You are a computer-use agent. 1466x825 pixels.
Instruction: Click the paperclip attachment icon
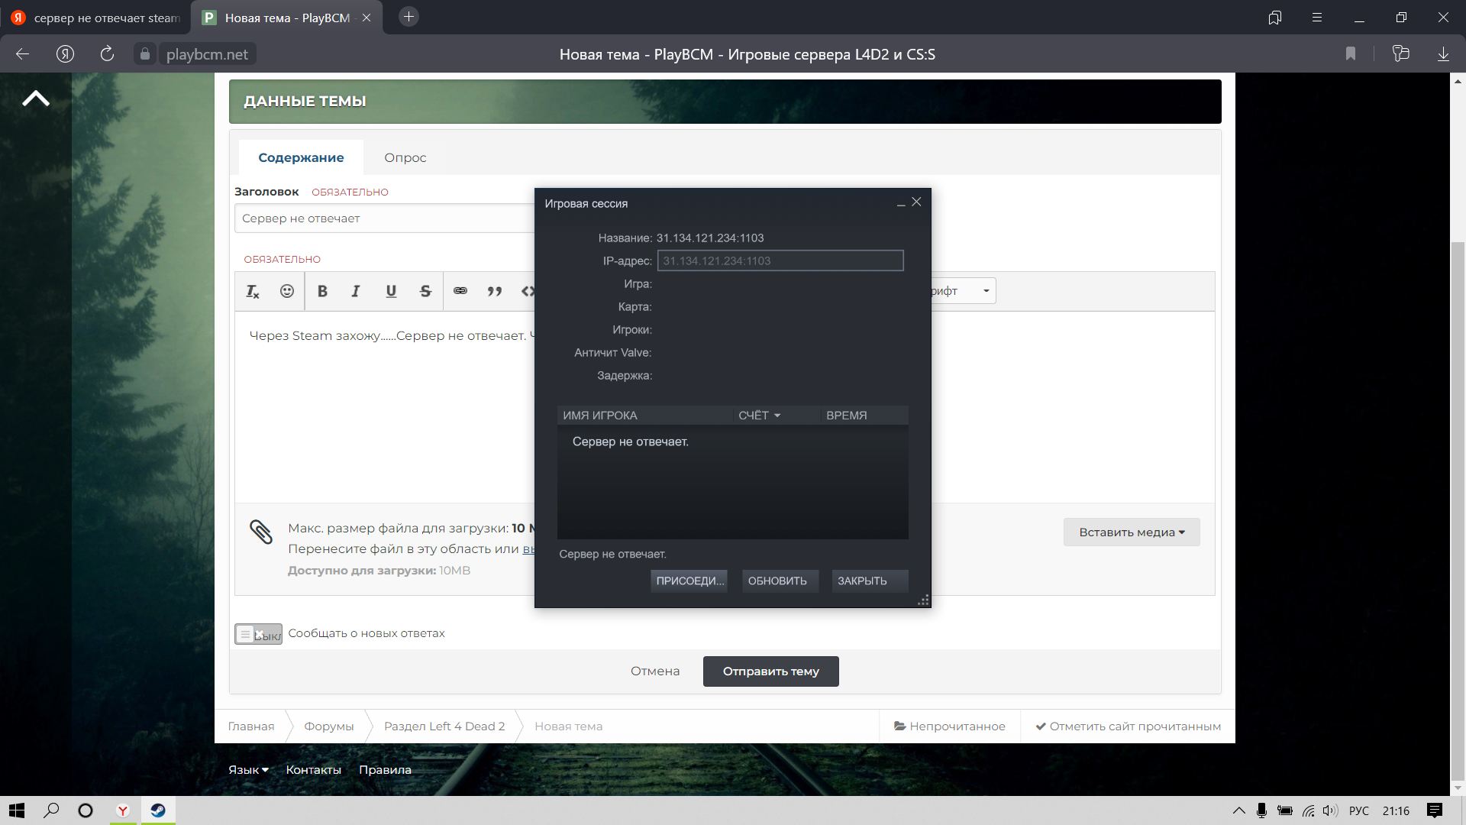(261, 532)
